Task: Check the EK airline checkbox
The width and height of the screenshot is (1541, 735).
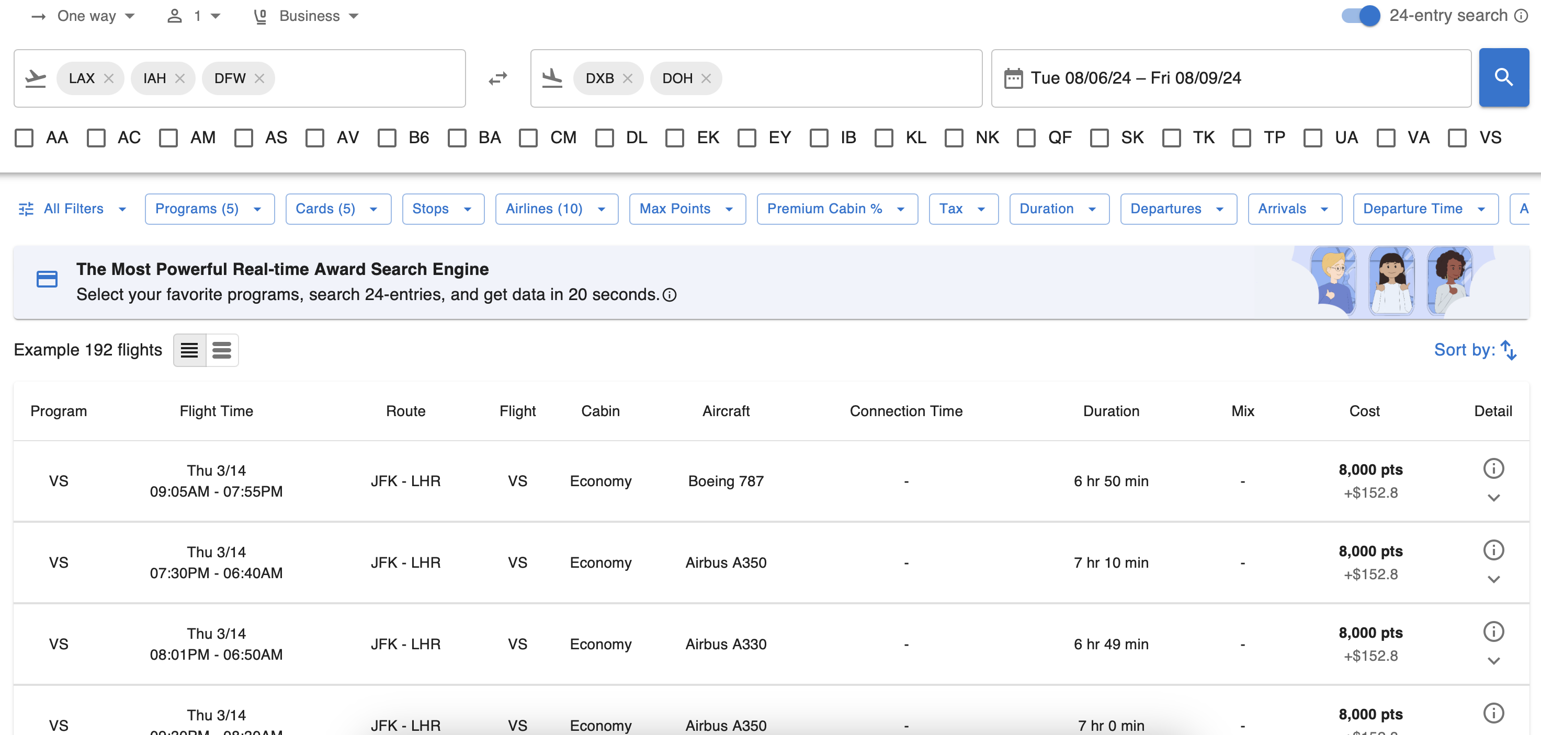Action: click(x=675, y=138)
